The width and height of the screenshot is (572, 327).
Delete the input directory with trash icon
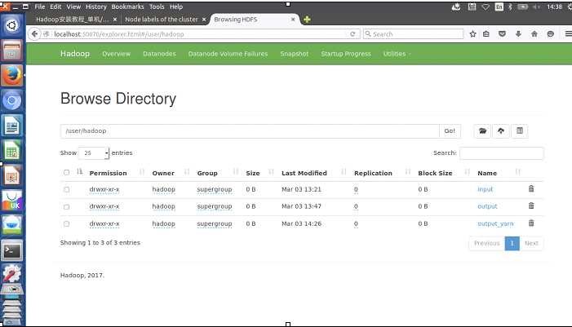[531, 189]
